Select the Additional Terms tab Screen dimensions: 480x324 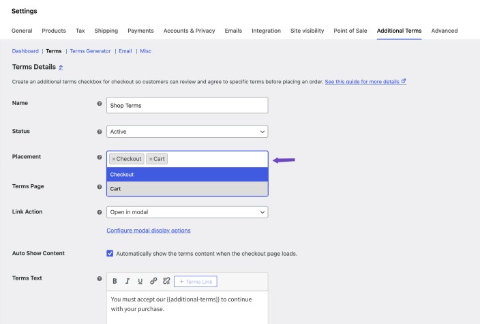click(399, 31)
